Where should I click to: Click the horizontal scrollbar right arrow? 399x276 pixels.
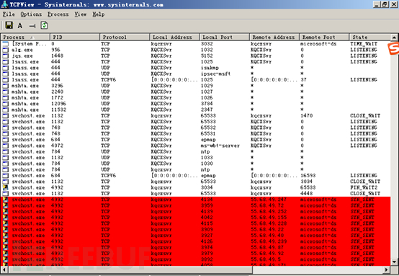[x=387, y=270]
